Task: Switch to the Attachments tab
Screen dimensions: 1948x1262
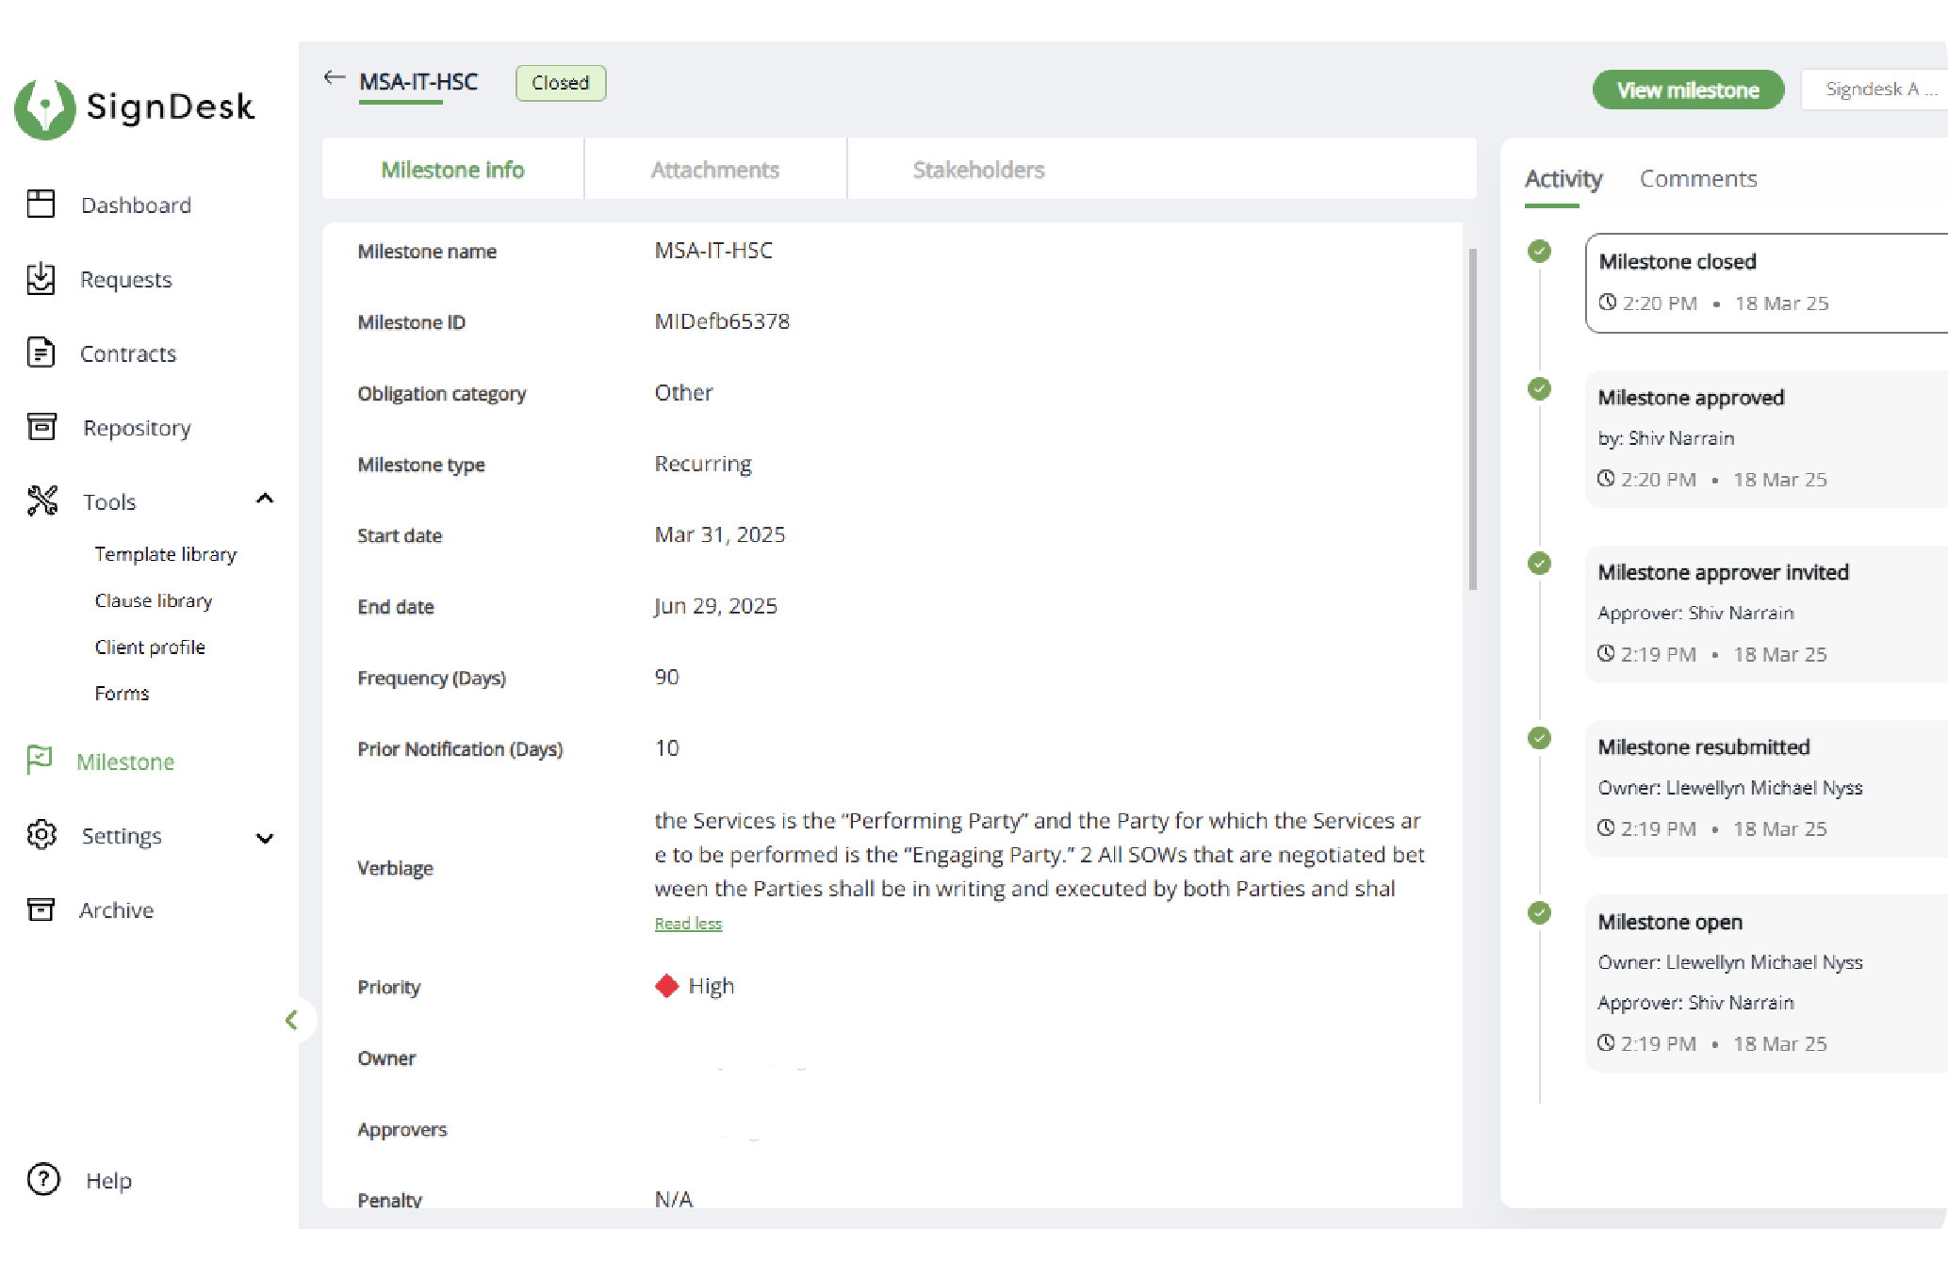Action: point(714,170)
